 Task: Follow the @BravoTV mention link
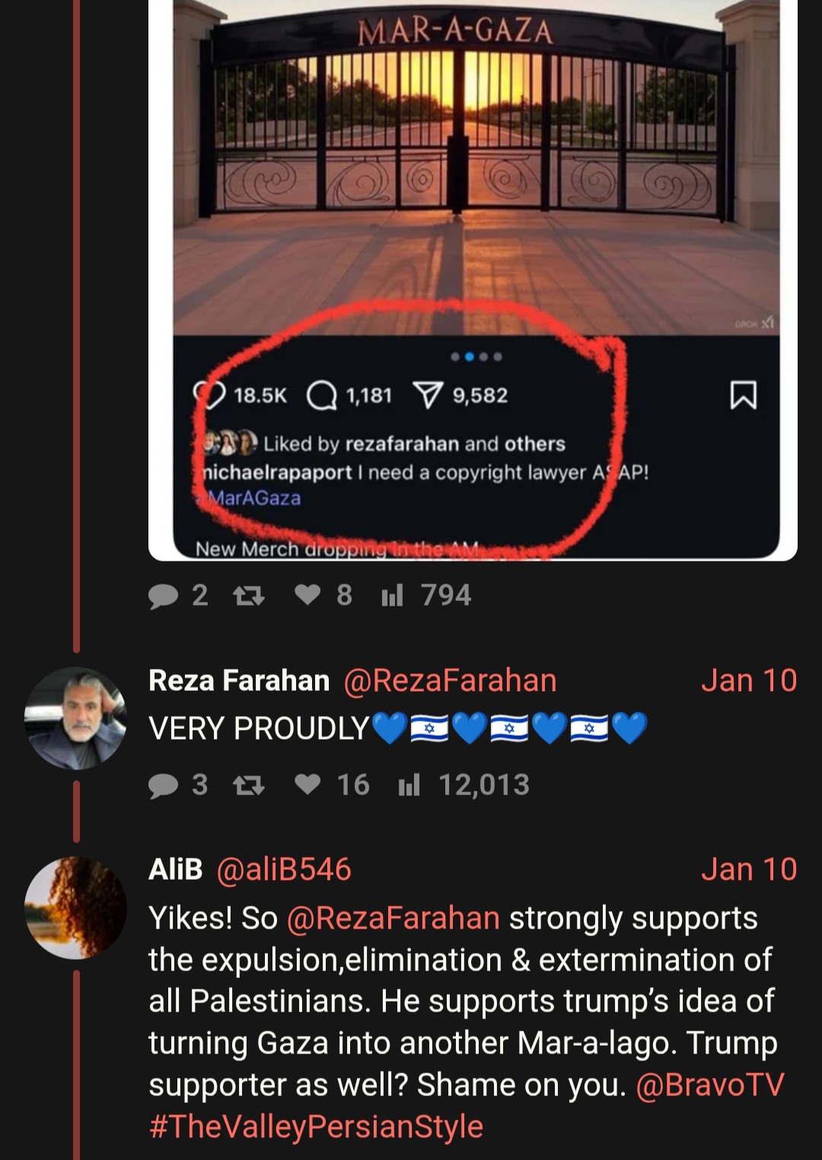(709, 1085)
